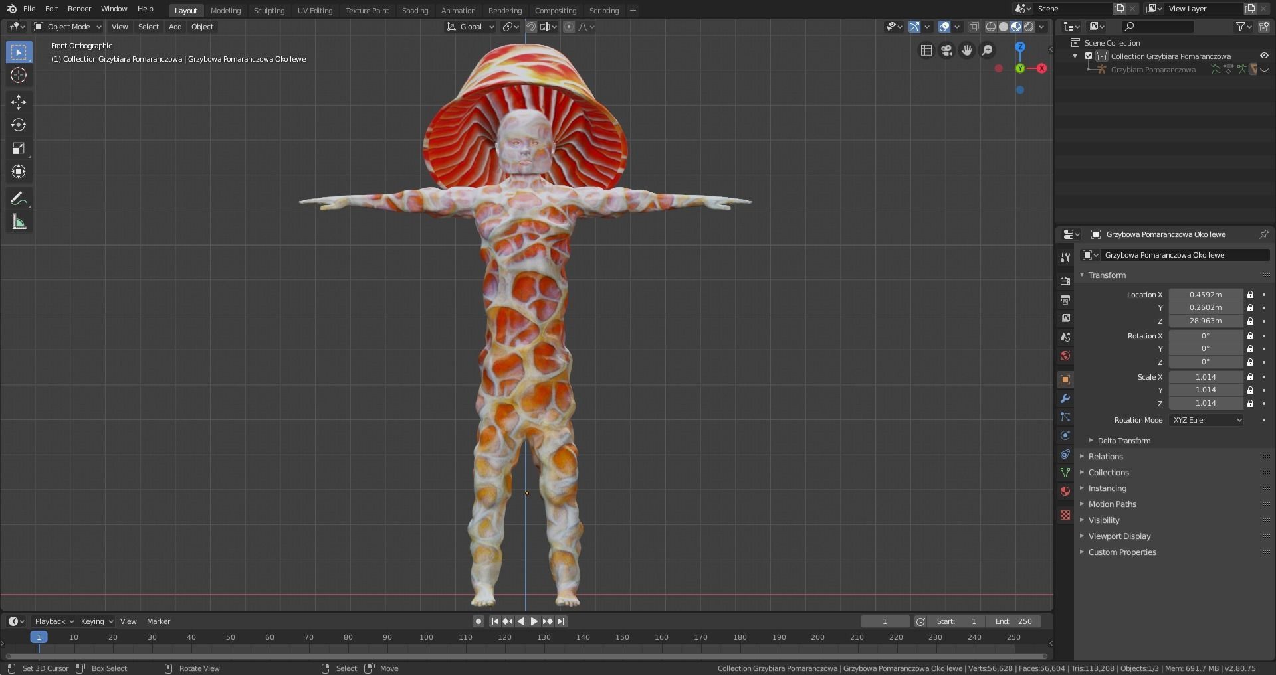Open Scene properties tab
The image size is (1276, 675).
pos(1065,337)
